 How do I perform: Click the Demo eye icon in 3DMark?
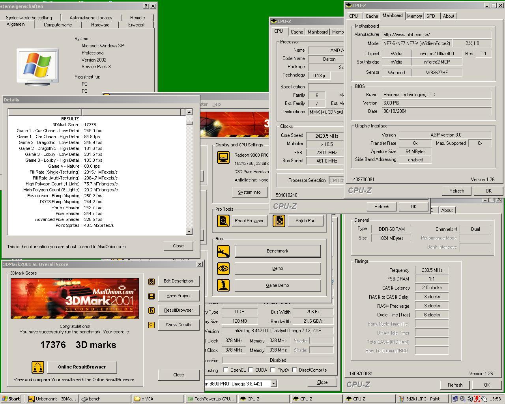[223, 269]
